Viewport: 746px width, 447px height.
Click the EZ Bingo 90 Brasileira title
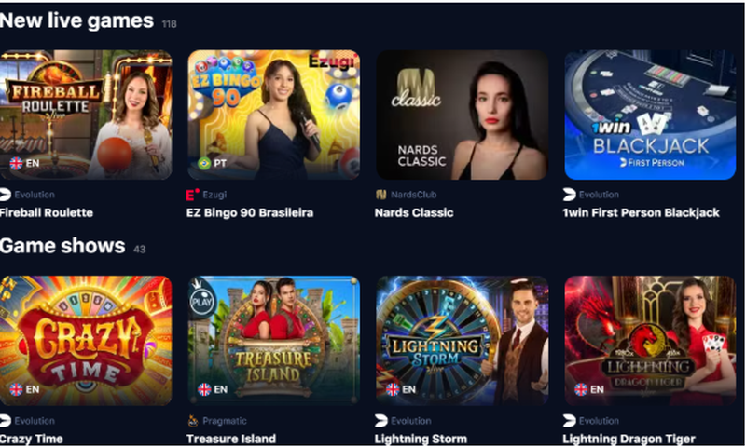coord(250,213)
